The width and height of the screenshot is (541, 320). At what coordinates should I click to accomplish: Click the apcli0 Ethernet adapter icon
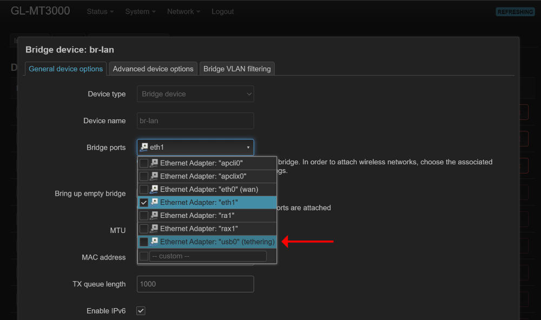pyautogui.click(x=154, y=163)
